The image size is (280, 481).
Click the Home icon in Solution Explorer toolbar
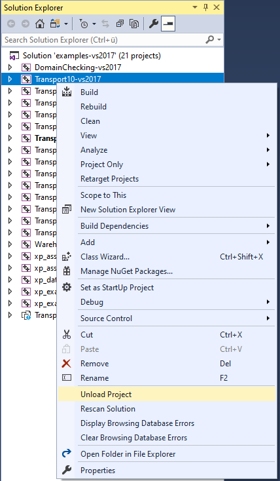tap(40, 24)
